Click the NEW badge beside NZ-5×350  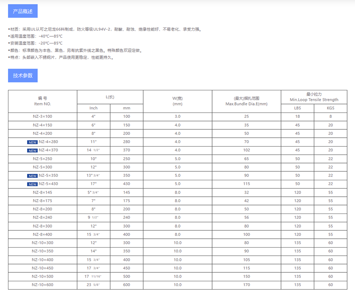pos(32,175)
